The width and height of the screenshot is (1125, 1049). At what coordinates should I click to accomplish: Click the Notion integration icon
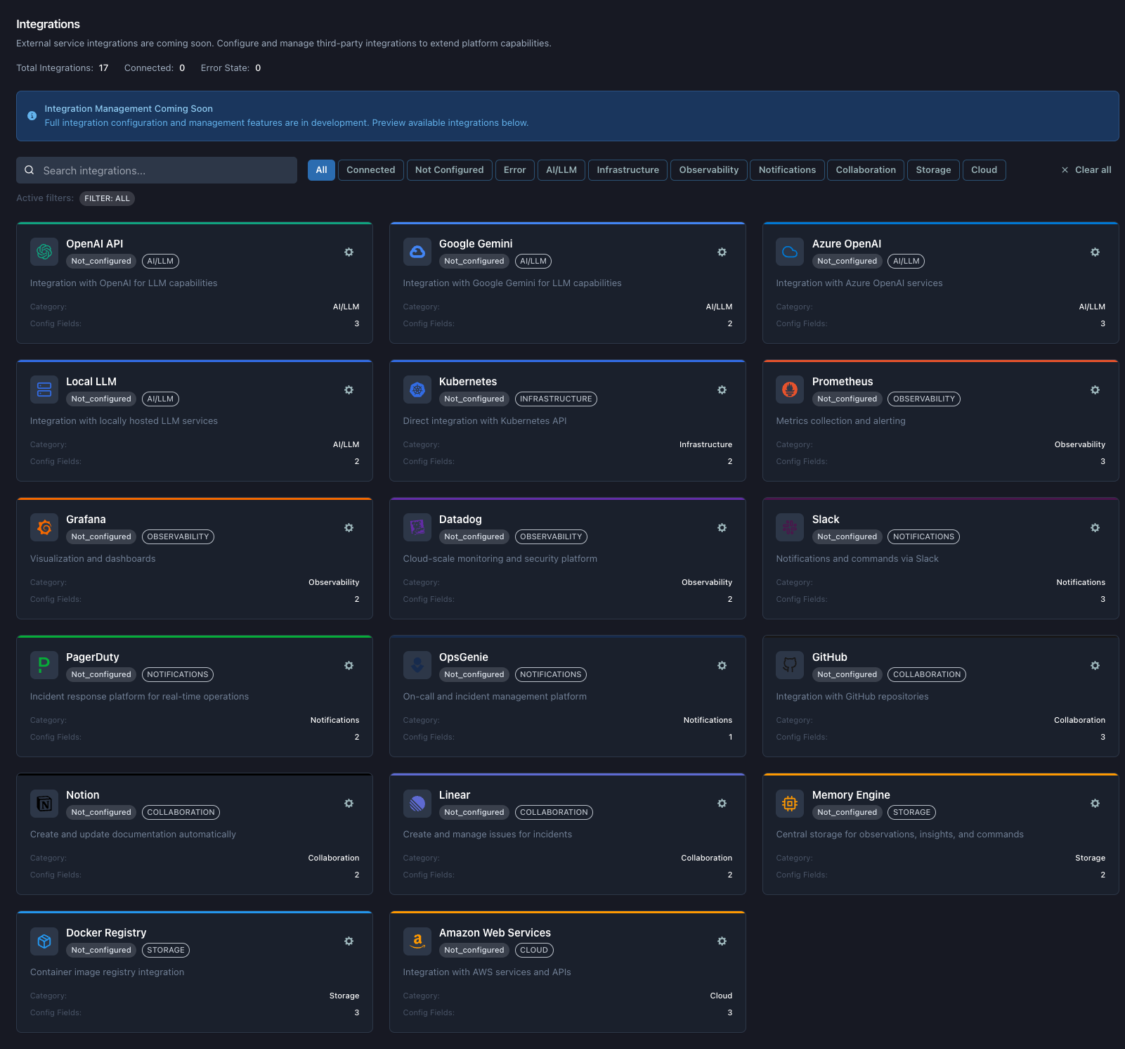point(44,802)
